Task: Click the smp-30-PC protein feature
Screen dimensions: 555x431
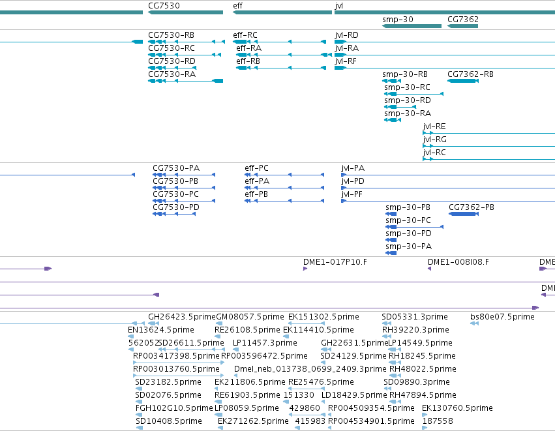Action: (x=415, y=227)
